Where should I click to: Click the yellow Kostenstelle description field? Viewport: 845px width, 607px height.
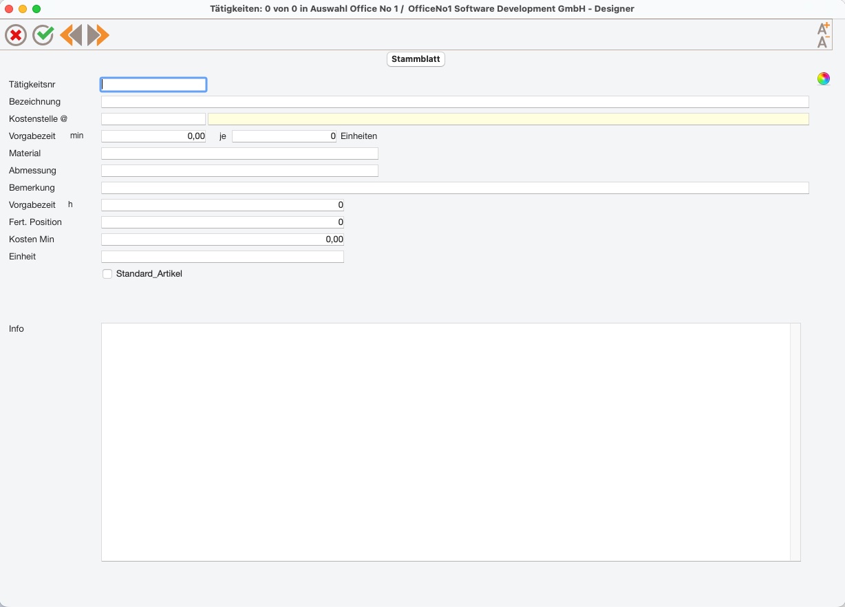click(509, 119)
